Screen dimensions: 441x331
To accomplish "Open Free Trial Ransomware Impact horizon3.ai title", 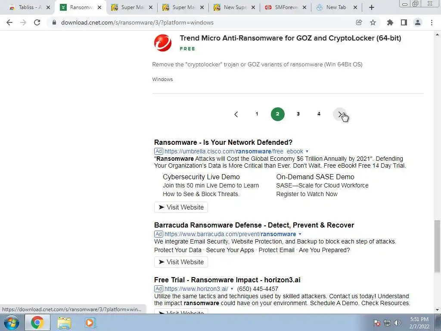I will [x=227, y=280].
